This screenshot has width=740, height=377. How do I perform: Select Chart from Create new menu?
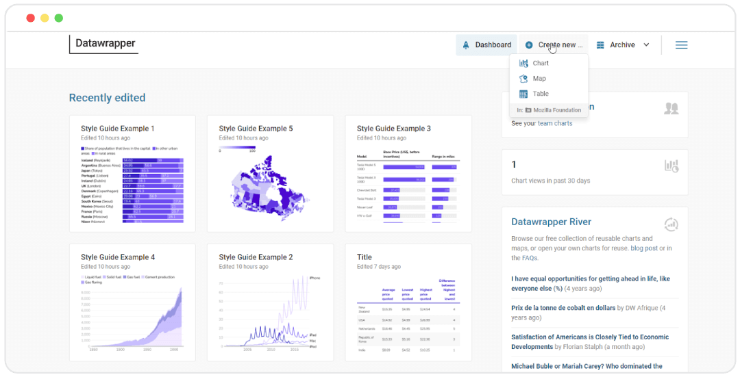550,63
